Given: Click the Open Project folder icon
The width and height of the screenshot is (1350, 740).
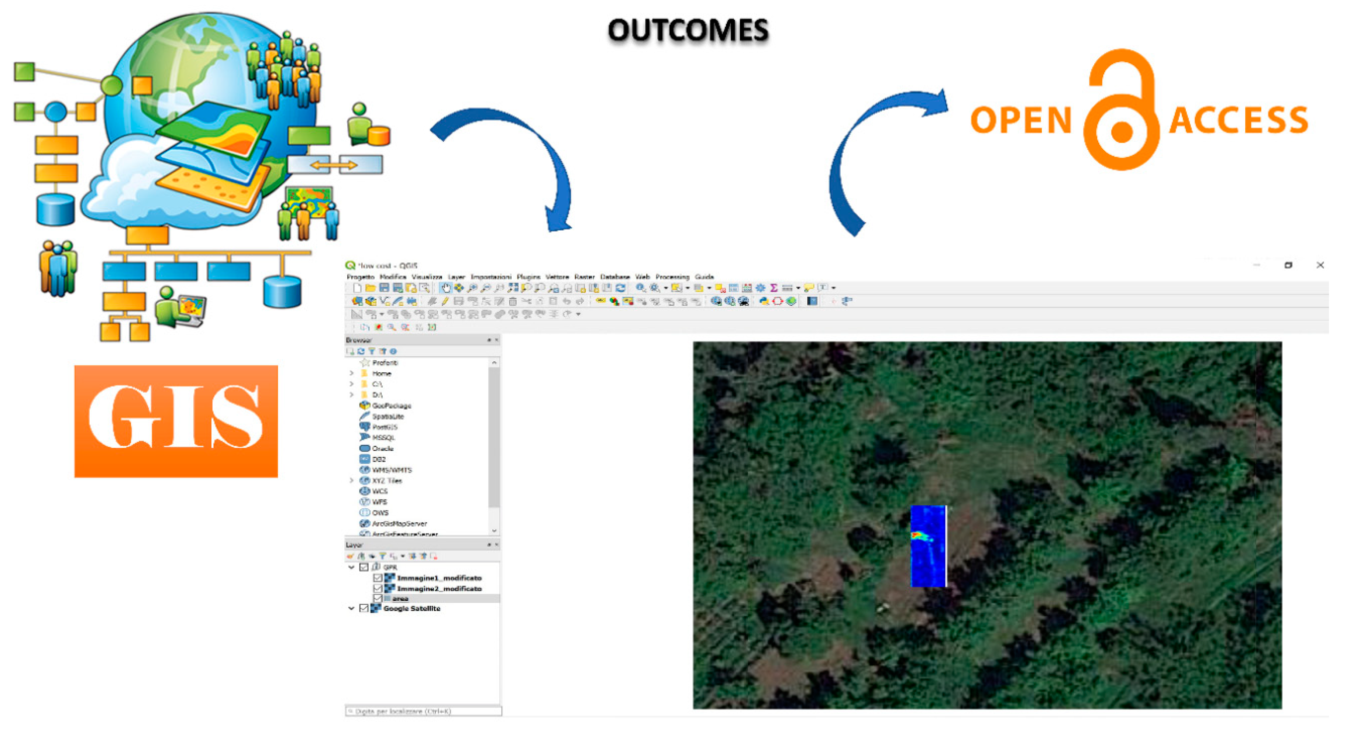Looking at the screenshot, I should point(371,288).
